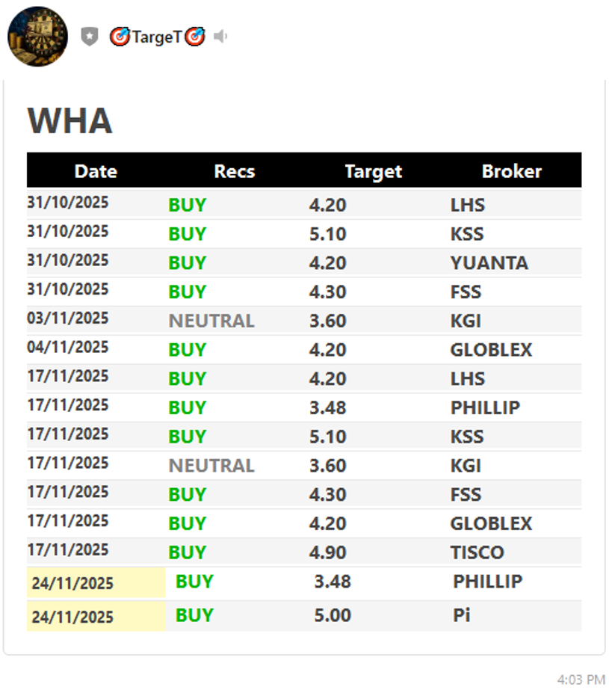The height and width of the screenshot is (690, 609).
Task: Click the 5.00 target price for Pi
Action: click(333, 616)
